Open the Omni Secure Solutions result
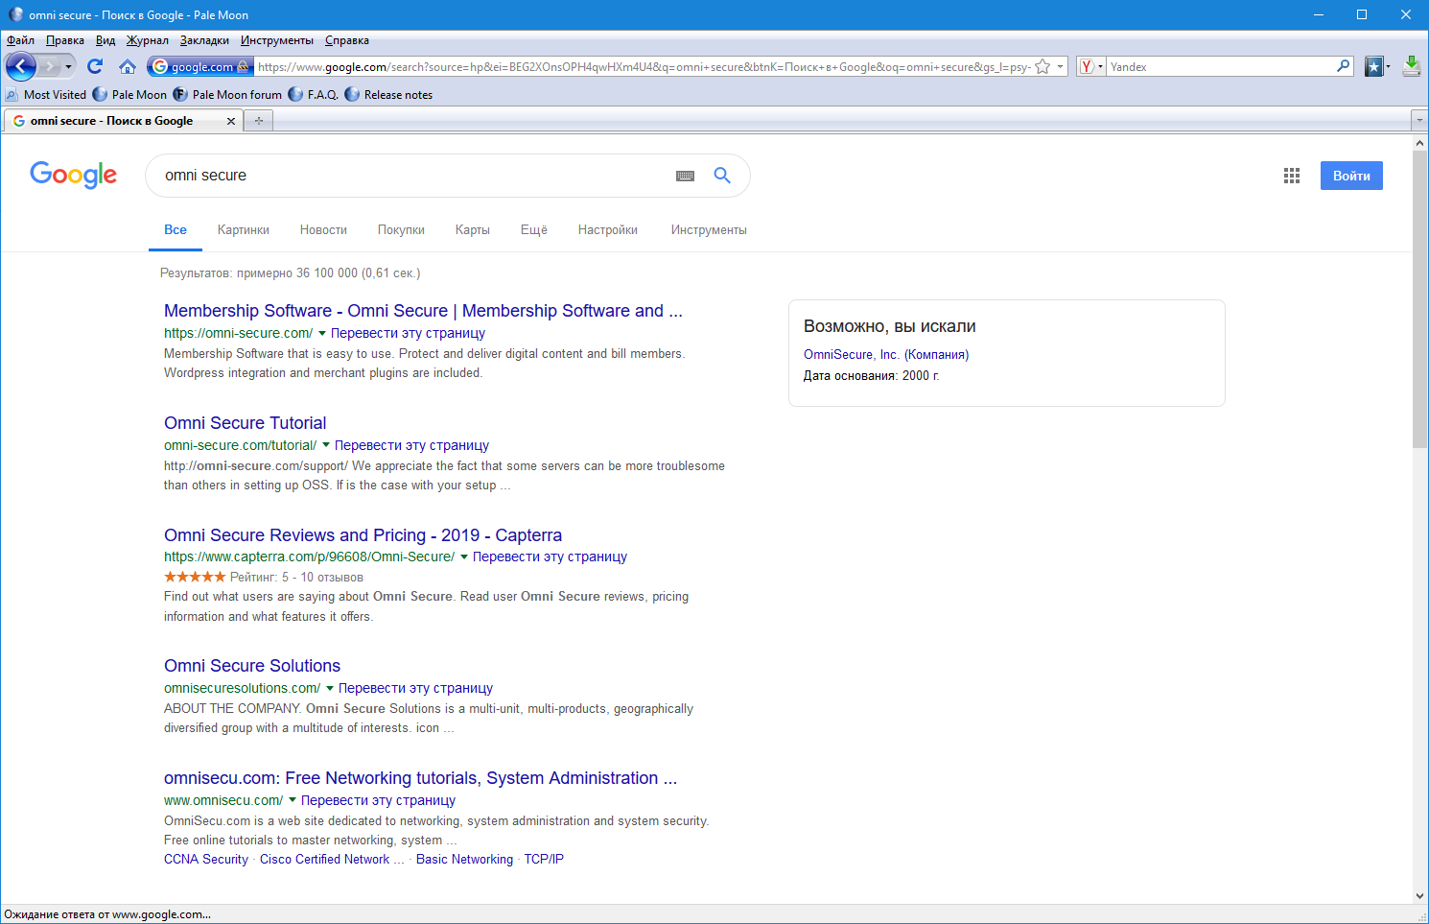Viewport: 1429px width, 924px height. coord(252,666)
